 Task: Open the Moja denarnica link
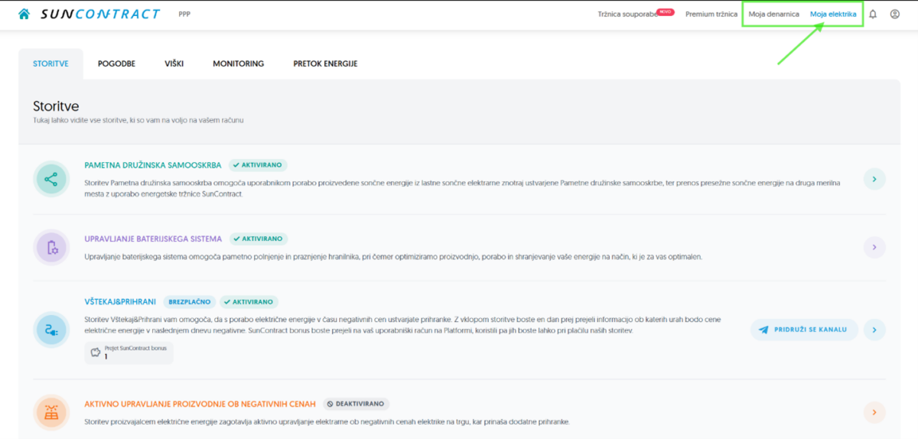coord(773,15)
